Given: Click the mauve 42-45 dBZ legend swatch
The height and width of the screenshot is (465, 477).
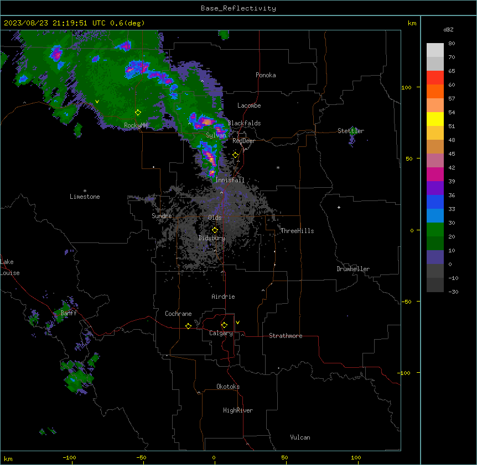Looking at the screenshot, I should coord(435,161).
